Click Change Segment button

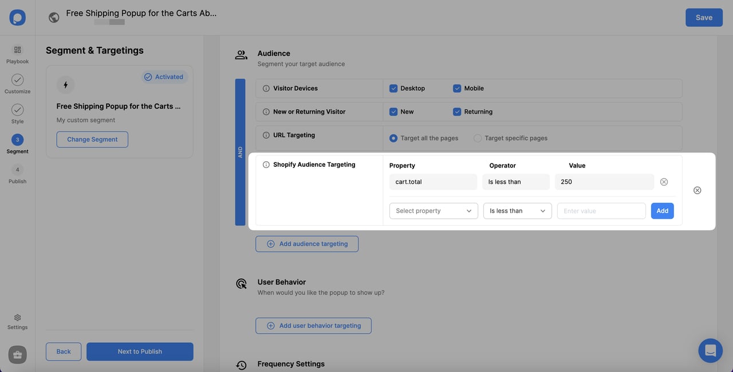(92, 139)
